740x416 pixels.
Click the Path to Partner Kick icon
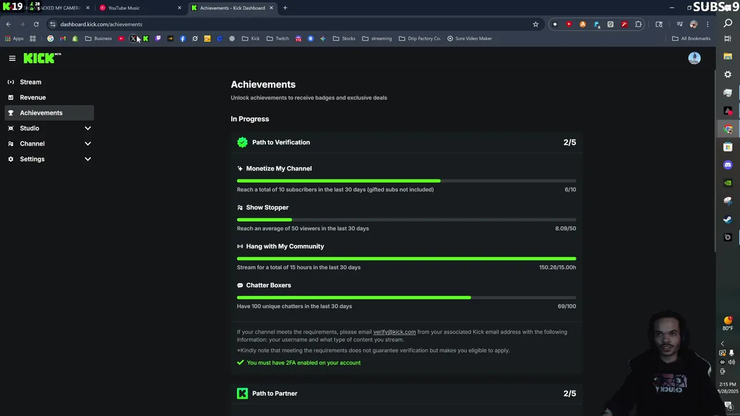click(242, 393)
